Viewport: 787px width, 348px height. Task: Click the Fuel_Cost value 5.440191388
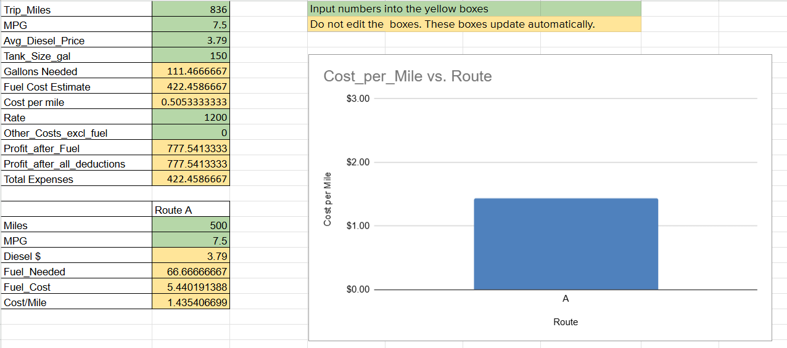[x=191, y=287]
